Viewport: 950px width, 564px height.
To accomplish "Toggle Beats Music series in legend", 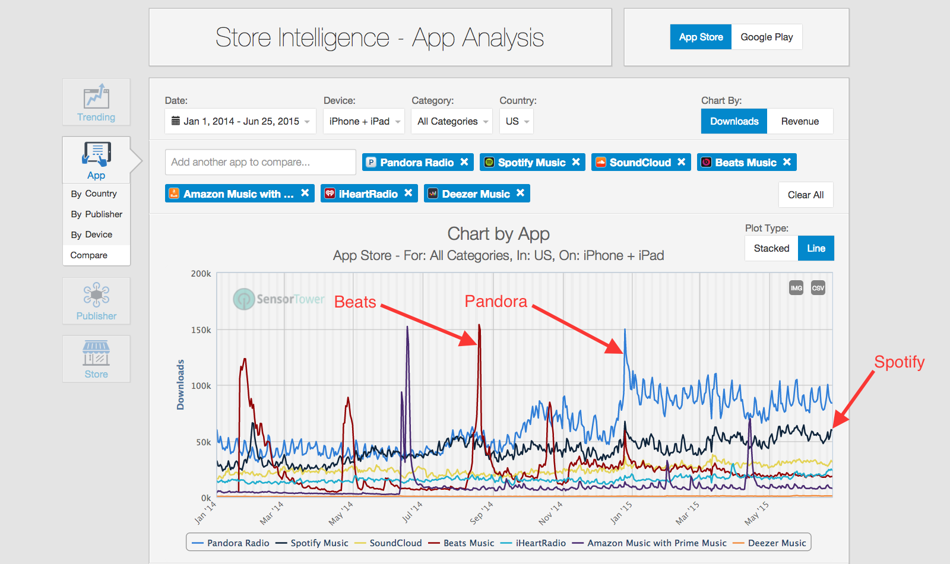I will 461,543.
